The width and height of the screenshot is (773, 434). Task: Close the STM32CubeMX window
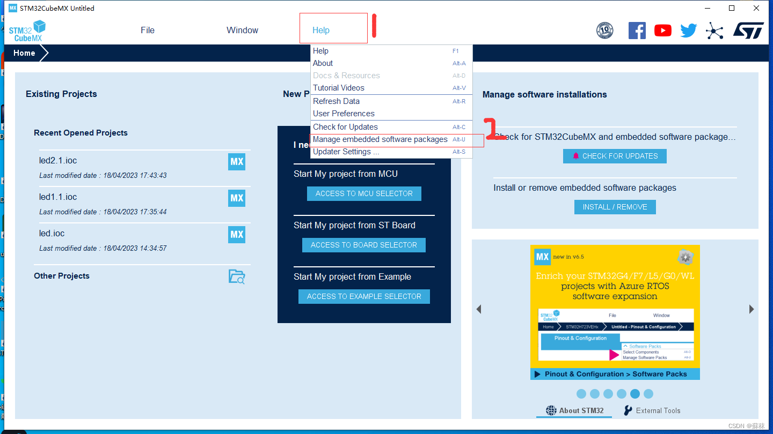pyautogui.click(x=756, y=8)
